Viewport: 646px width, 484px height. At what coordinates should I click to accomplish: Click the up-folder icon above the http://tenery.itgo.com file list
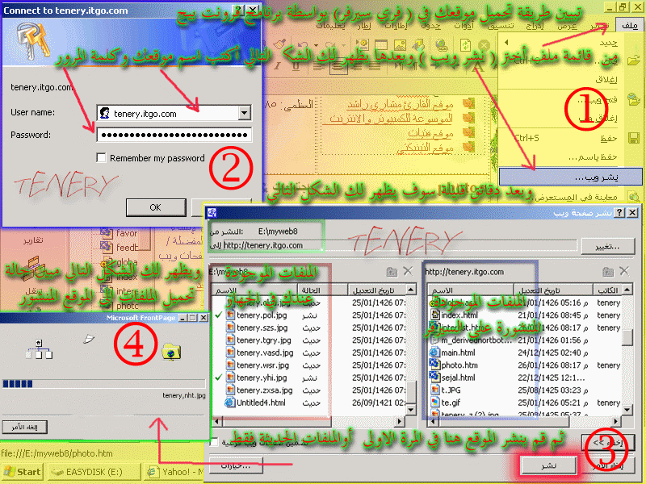(x=608, y=271)
